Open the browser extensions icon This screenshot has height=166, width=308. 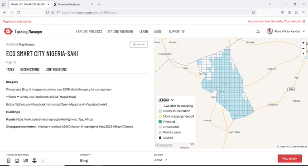297,12
